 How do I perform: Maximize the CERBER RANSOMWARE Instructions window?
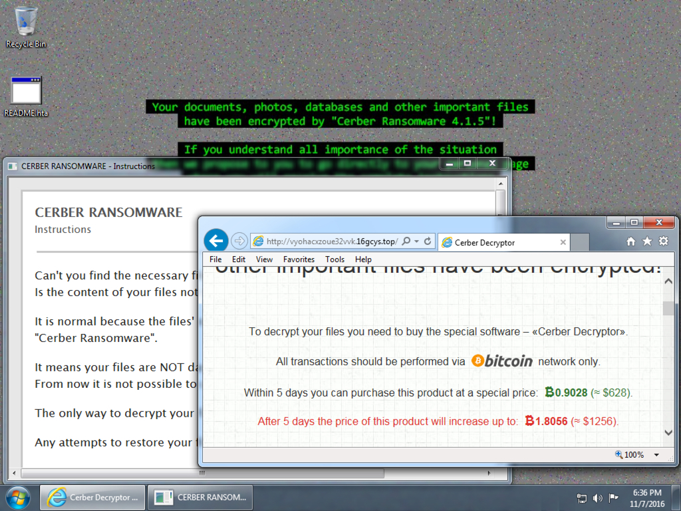coord(468,164)
